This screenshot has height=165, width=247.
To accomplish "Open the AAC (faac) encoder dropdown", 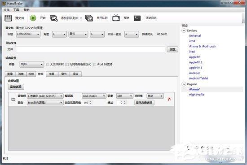I will coord(94,96).
